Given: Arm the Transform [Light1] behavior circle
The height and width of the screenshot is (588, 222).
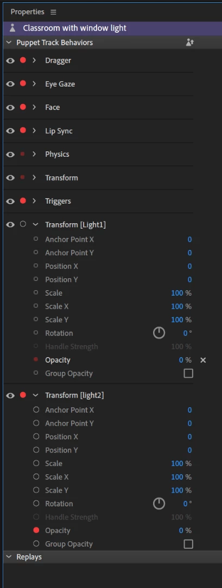Looking at the screenshot, I should [x=23, y=224].
